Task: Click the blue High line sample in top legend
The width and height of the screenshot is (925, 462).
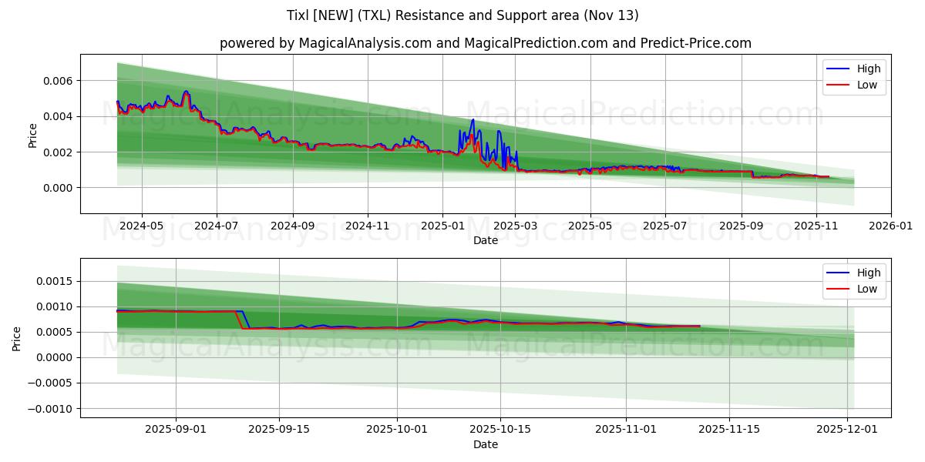Action: click(838, 69)
